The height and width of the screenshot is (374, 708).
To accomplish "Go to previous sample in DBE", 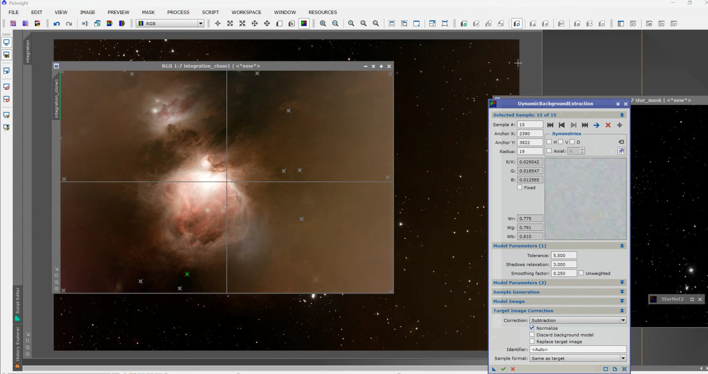I will (x=562, y=125).
